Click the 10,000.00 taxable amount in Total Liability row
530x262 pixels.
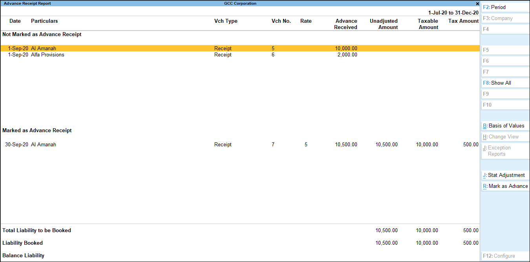(x=427, y=231)
